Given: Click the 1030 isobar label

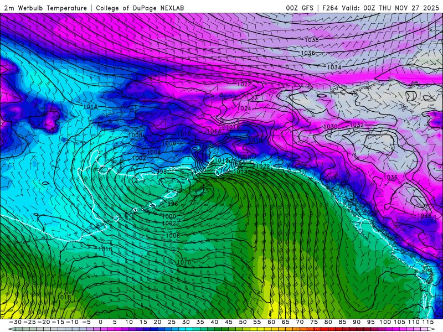Looking at the screenshot, I should pos(330,127).
